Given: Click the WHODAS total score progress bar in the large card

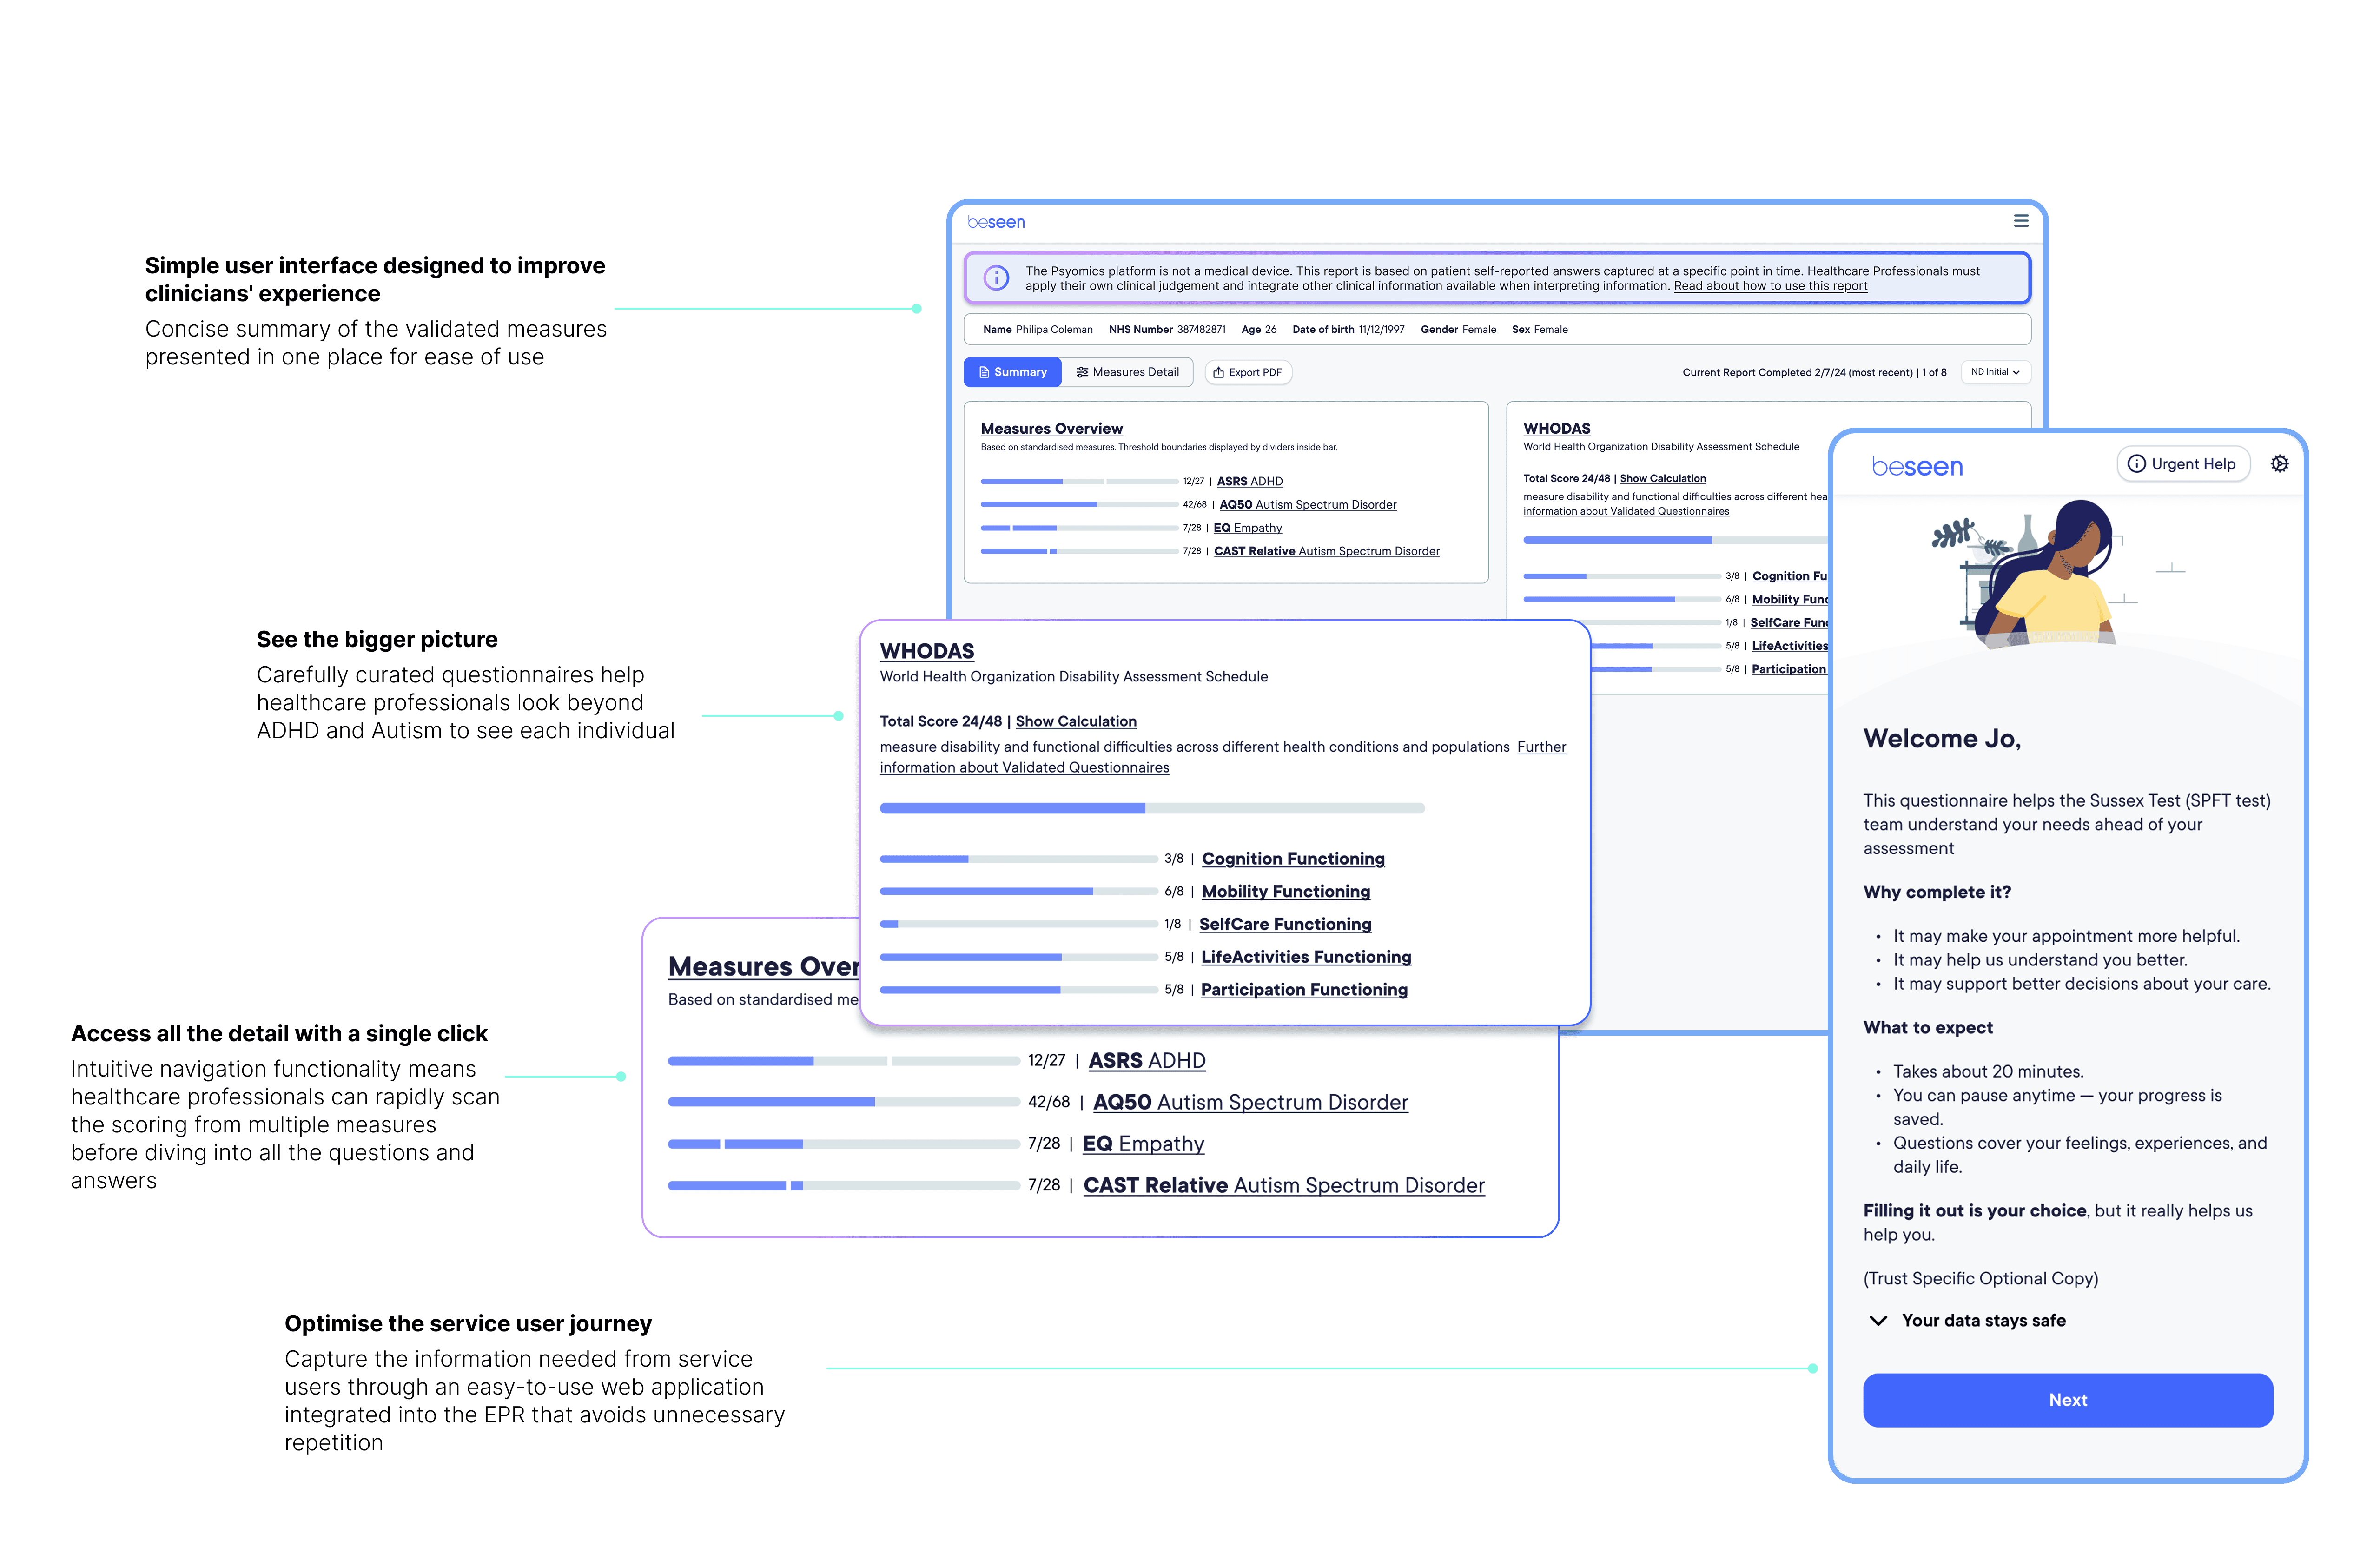Looking at the screenshot, I should click(1151, 808).
